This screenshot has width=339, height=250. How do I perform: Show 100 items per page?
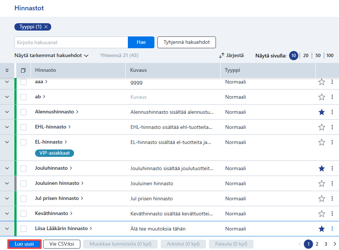click(x=330, y=56)
